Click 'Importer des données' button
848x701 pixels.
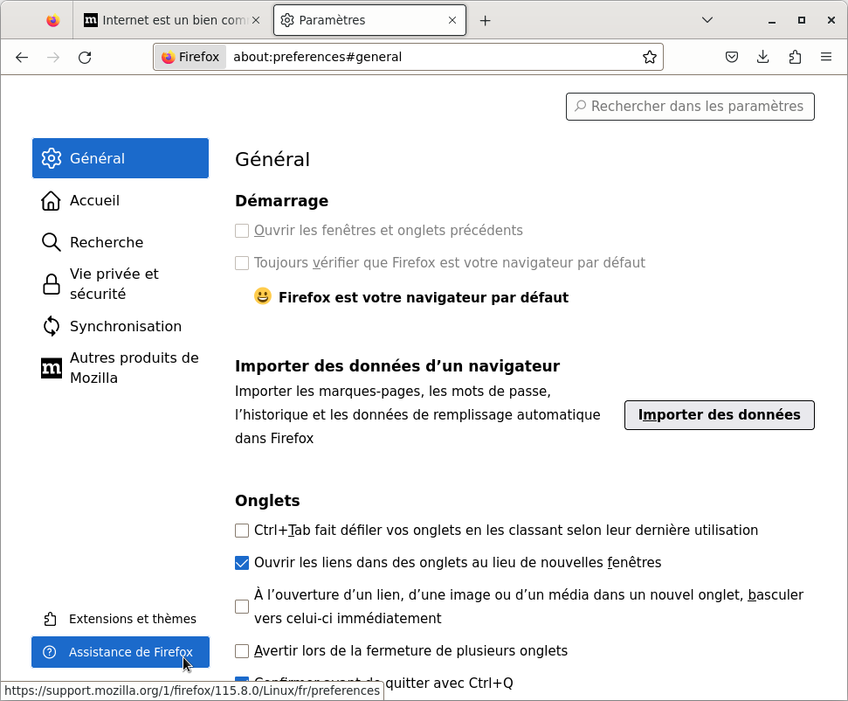click(720, 415)
